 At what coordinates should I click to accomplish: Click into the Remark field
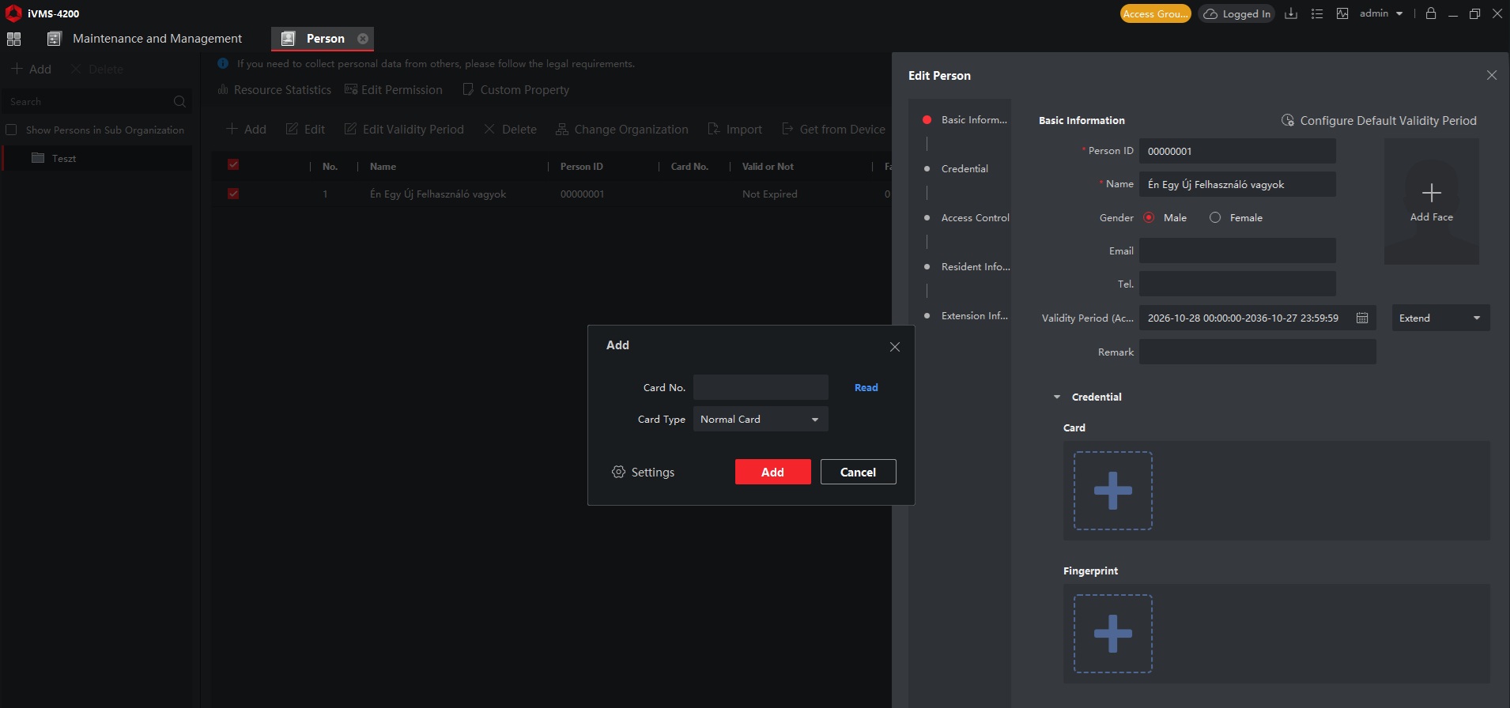(x=1258, y=352)
